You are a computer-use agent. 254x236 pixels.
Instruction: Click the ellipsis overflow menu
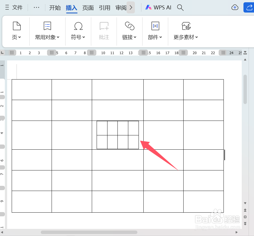(x=36, y=7)
